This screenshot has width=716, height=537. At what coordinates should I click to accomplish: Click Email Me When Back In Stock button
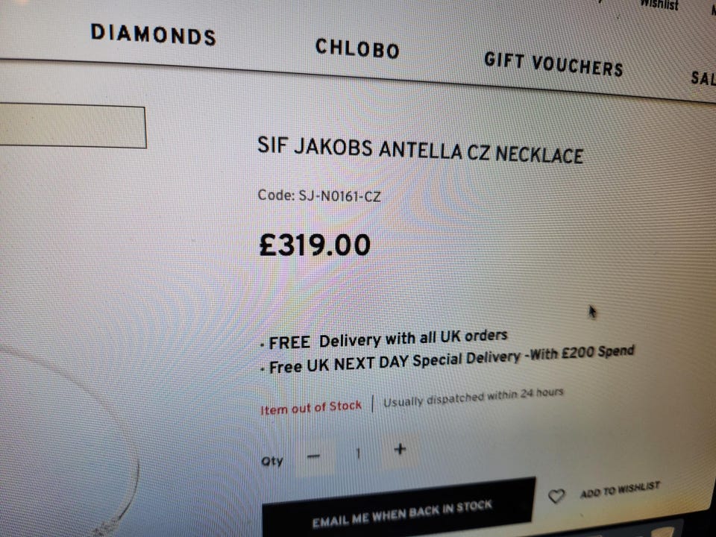398,508
